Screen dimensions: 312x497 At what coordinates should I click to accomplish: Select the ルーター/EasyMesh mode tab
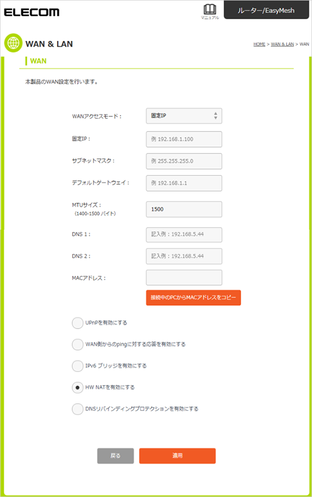click(x=266, y=10)
